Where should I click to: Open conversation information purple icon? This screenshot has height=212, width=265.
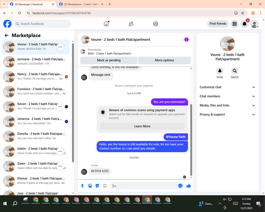pos(187,40)
